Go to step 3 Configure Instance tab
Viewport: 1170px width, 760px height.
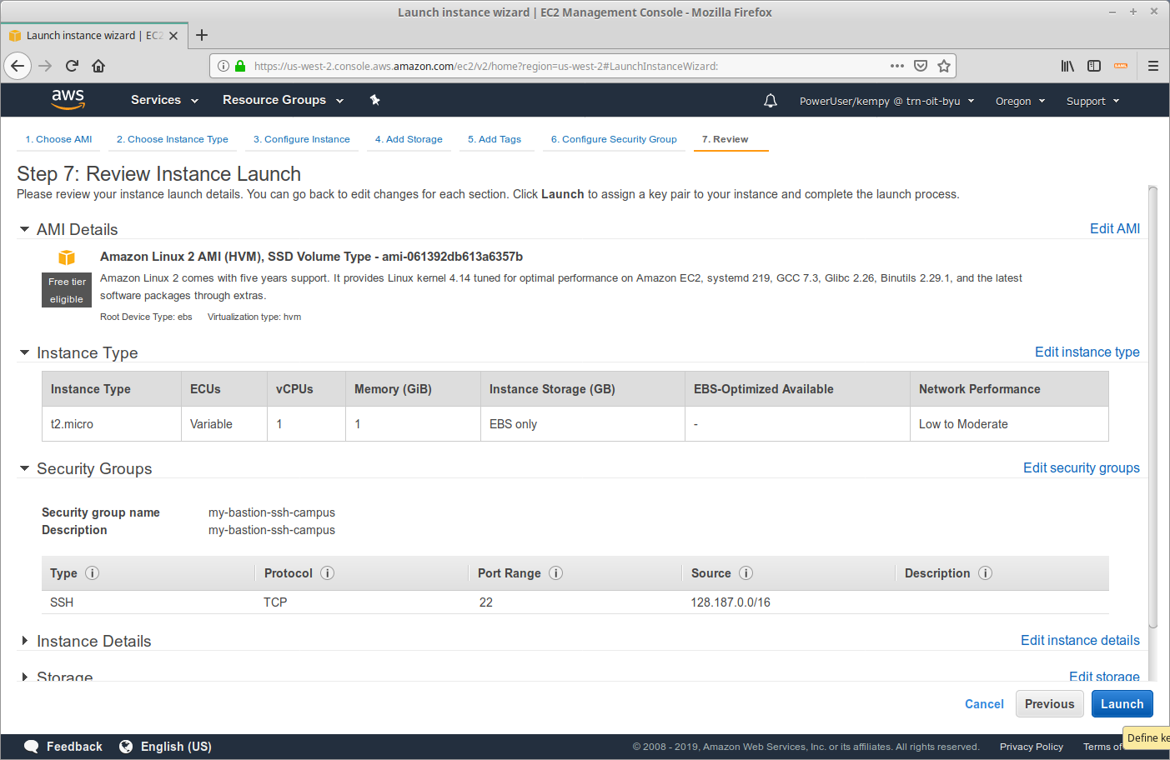coord(302,139)
